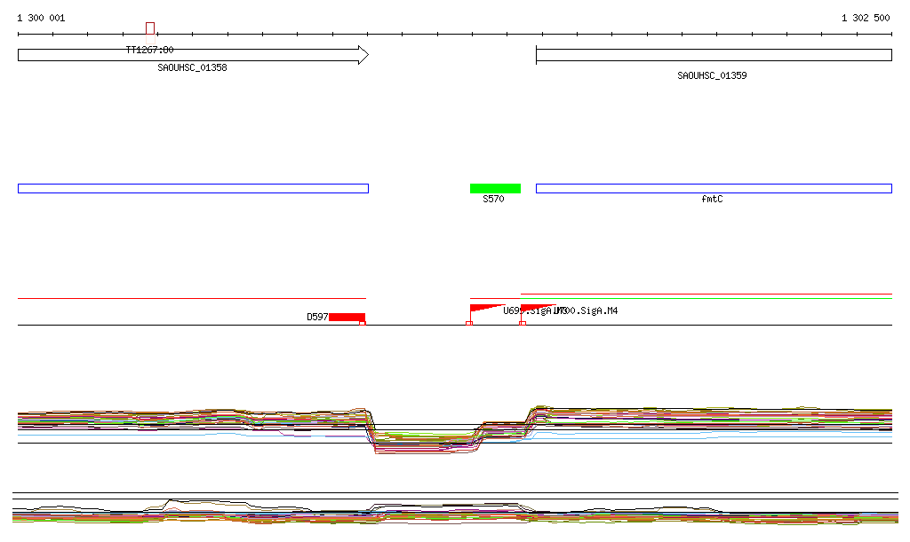Click the fmtC label text
Image resolution: width=910 pixels, height=542 pixels.
pos(712,199)
